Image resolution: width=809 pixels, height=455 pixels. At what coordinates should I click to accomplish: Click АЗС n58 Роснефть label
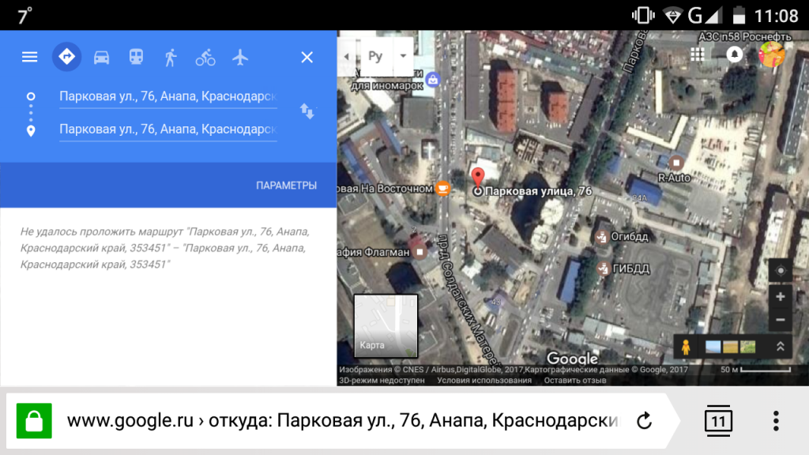click(x=744, y=36)
